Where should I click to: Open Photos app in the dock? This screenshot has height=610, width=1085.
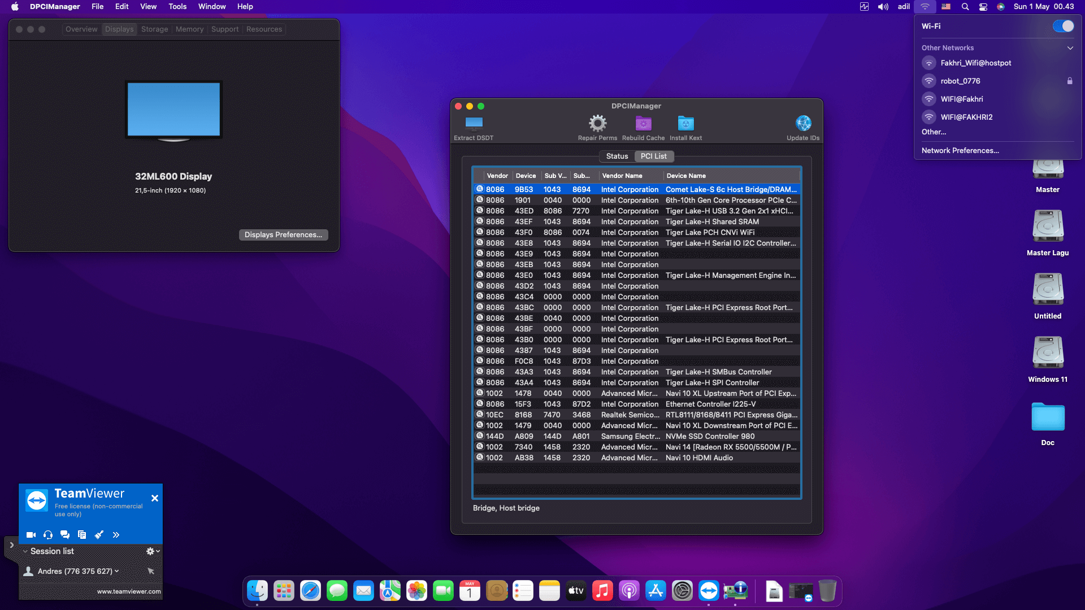(417, 591)
